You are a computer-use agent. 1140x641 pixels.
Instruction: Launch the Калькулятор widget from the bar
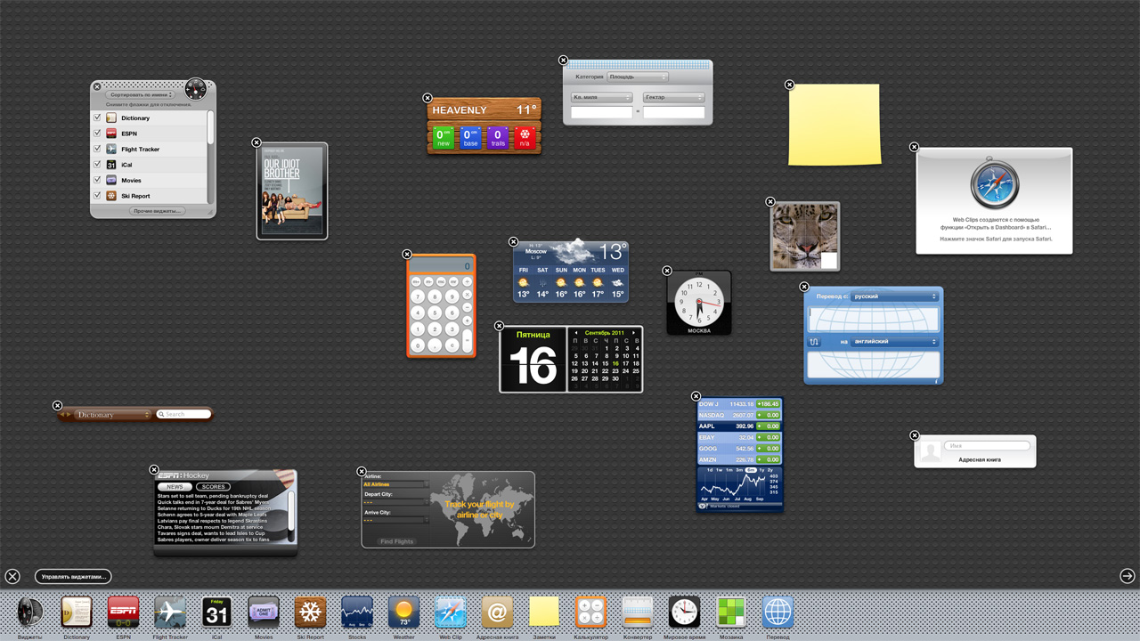(x=590, y=613)
